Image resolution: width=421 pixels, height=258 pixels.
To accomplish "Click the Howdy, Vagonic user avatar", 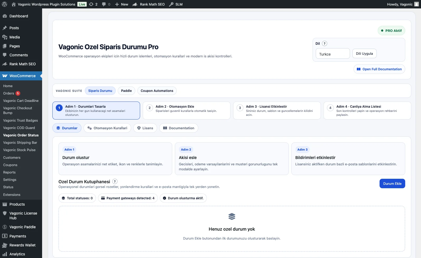I will click(416, 4).
